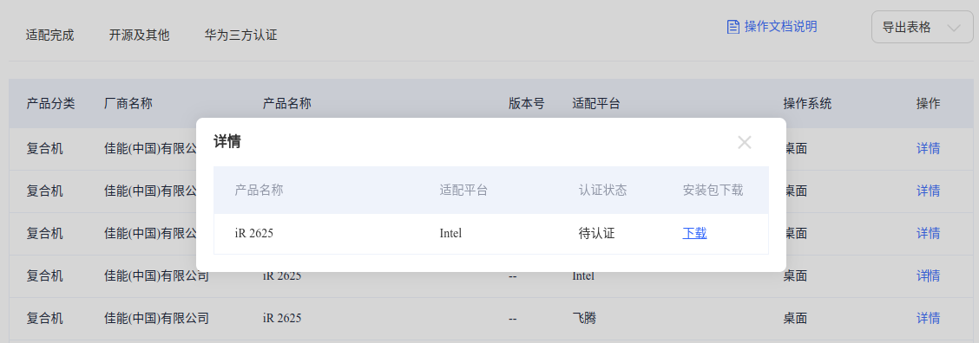Click the document icon beside 操作文档说明
Image resolution: width=979 pixels, height=343 pixels.
[x=733, y=27]
